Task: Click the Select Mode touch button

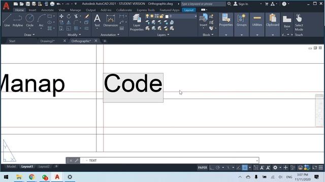Action: pos(299,22)
